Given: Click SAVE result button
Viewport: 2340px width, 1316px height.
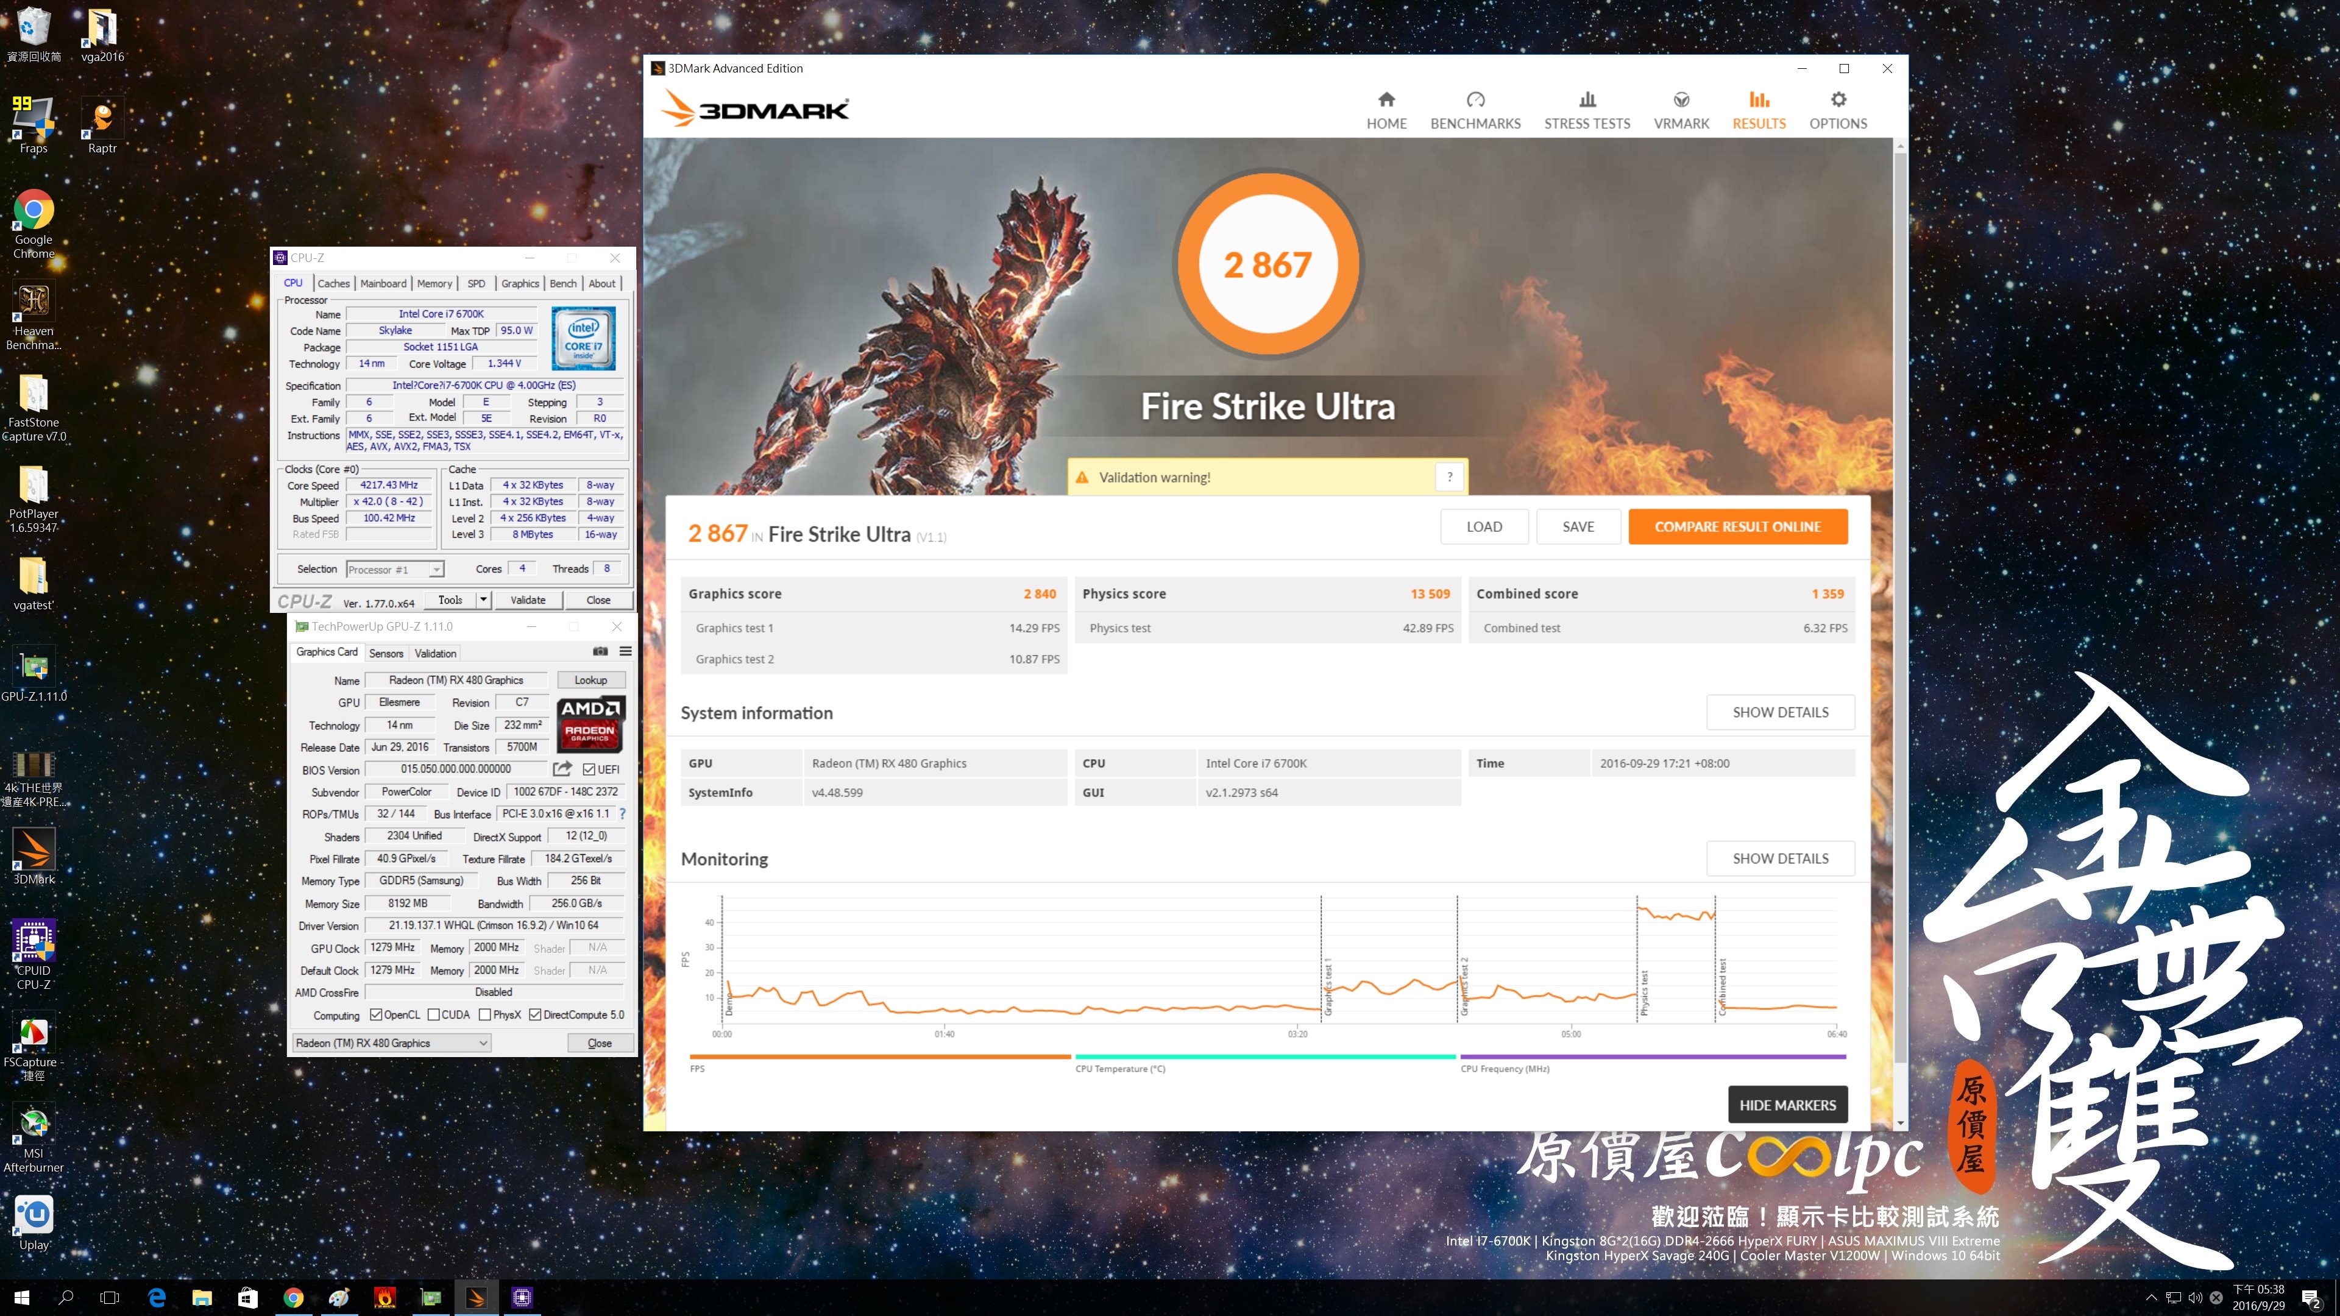Looking at the screenshot, I should click(x=1578, y=527).
